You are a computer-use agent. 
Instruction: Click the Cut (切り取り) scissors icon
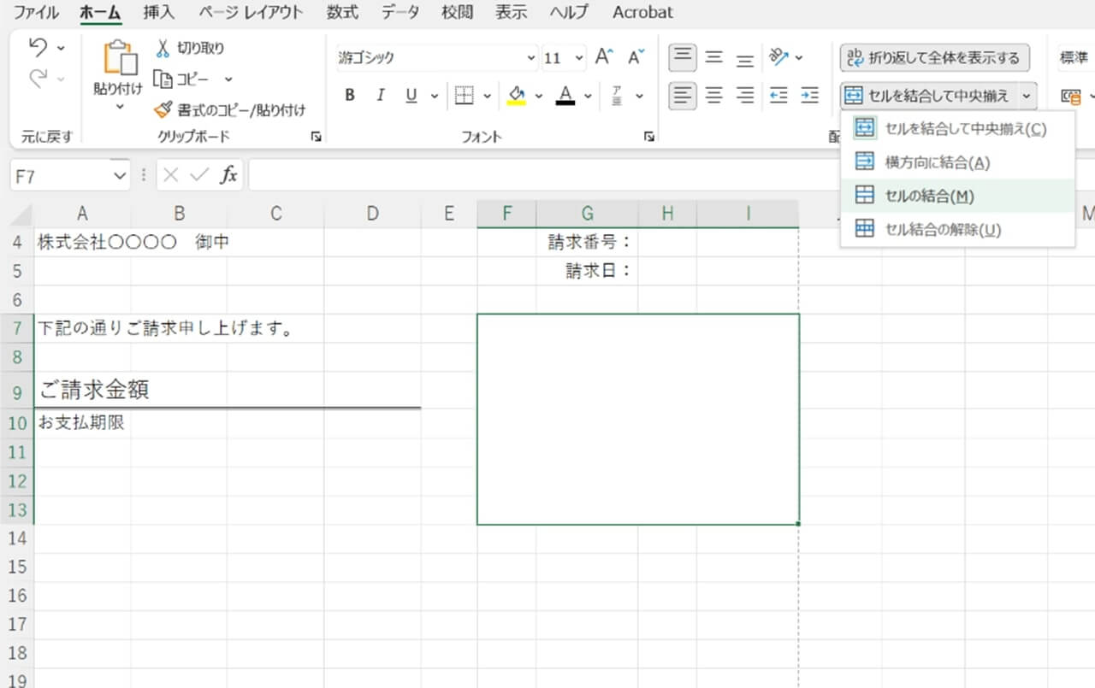pyautogui.click(x=163, y=48)
